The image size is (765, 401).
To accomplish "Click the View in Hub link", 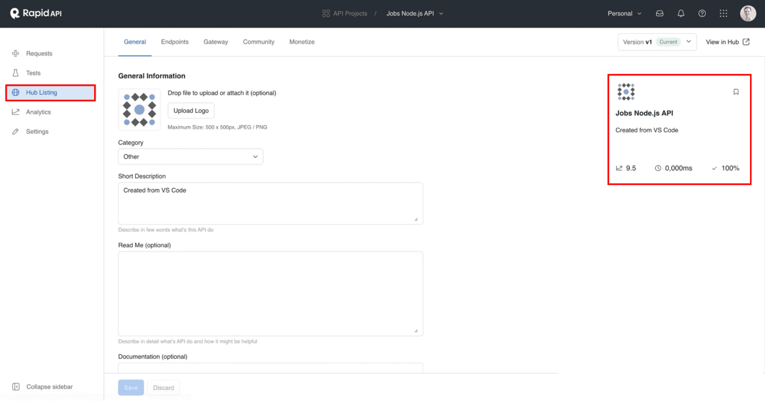I will [x=727, y=42].
